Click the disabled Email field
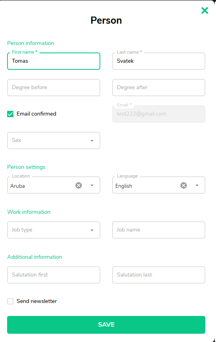 point(159,114)
